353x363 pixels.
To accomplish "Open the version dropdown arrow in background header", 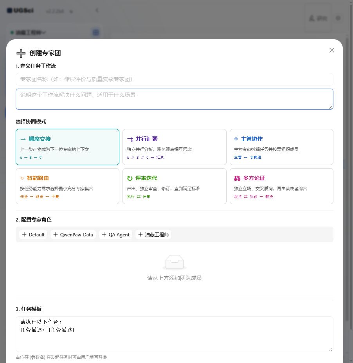I will tap(71, 11).
